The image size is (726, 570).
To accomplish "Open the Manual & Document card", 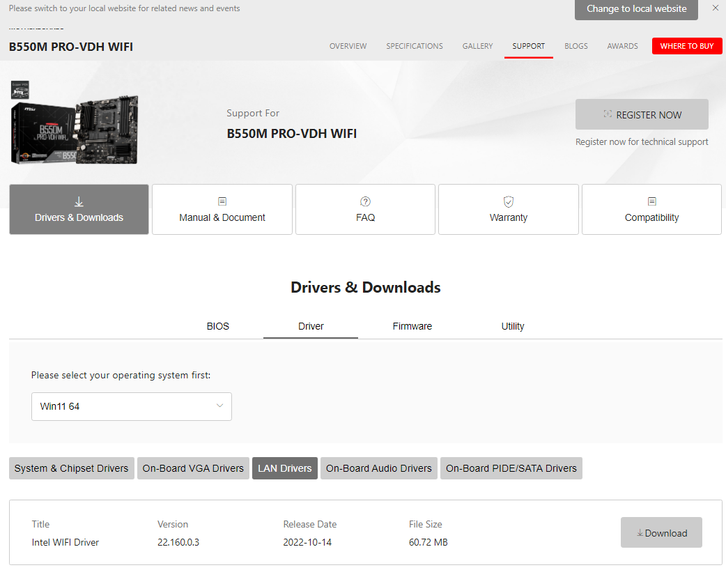I will [222, 209].
